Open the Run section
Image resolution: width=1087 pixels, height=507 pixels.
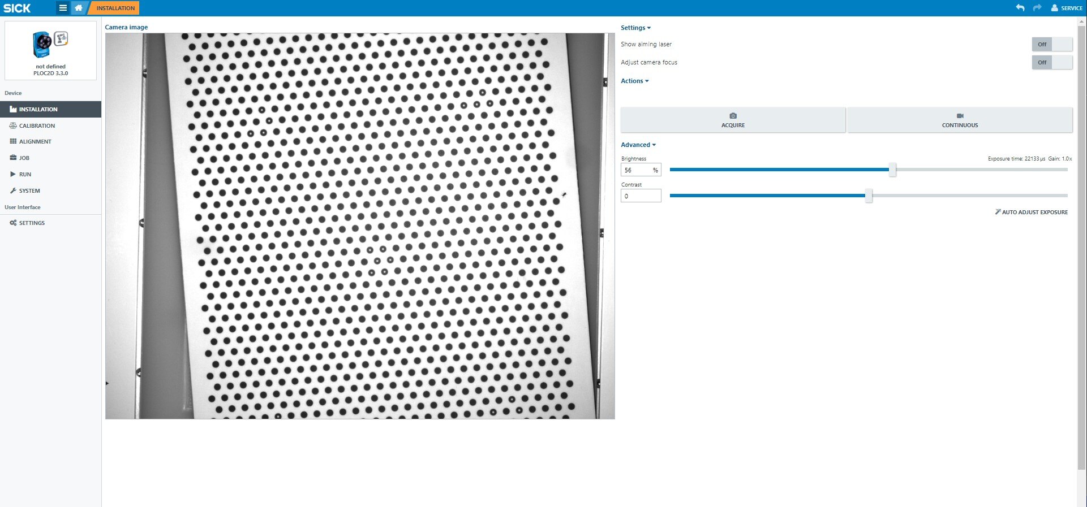(x=25, y=175)
